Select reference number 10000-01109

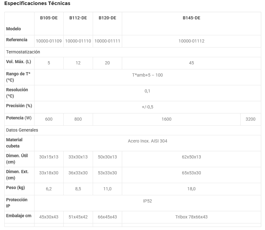pos(49,41)
